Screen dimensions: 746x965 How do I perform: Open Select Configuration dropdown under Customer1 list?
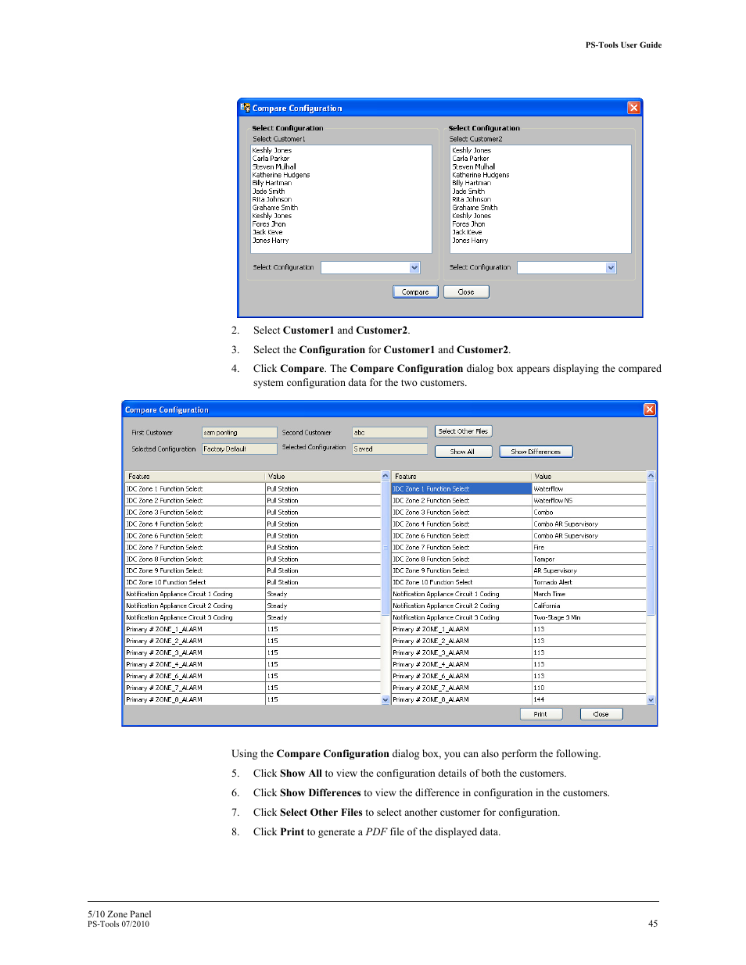(414, 267)
